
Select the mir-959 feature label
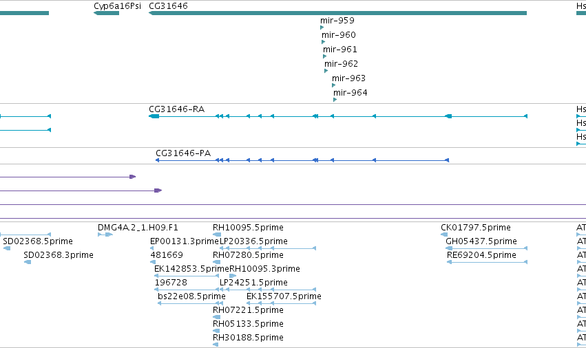click(337, 21)
